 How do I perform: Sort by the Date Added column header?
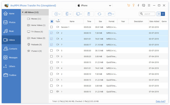(154, 21)
